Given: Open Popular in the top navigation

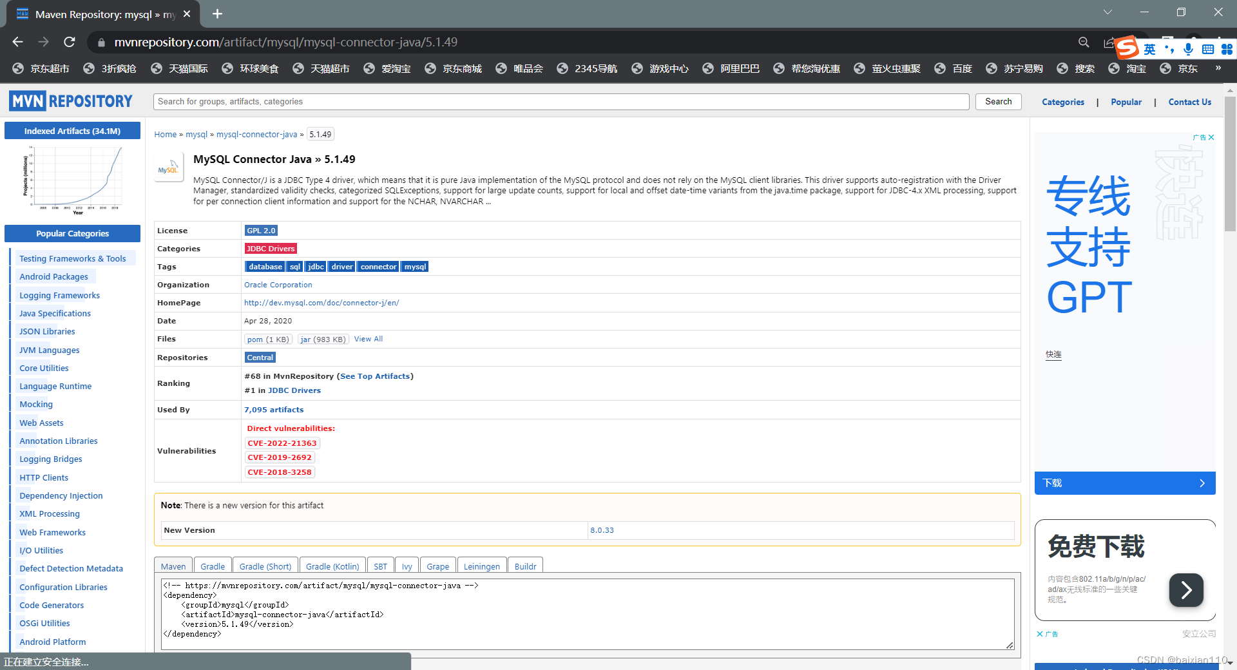Looking at the screenshot, I should pos(1126,102).
